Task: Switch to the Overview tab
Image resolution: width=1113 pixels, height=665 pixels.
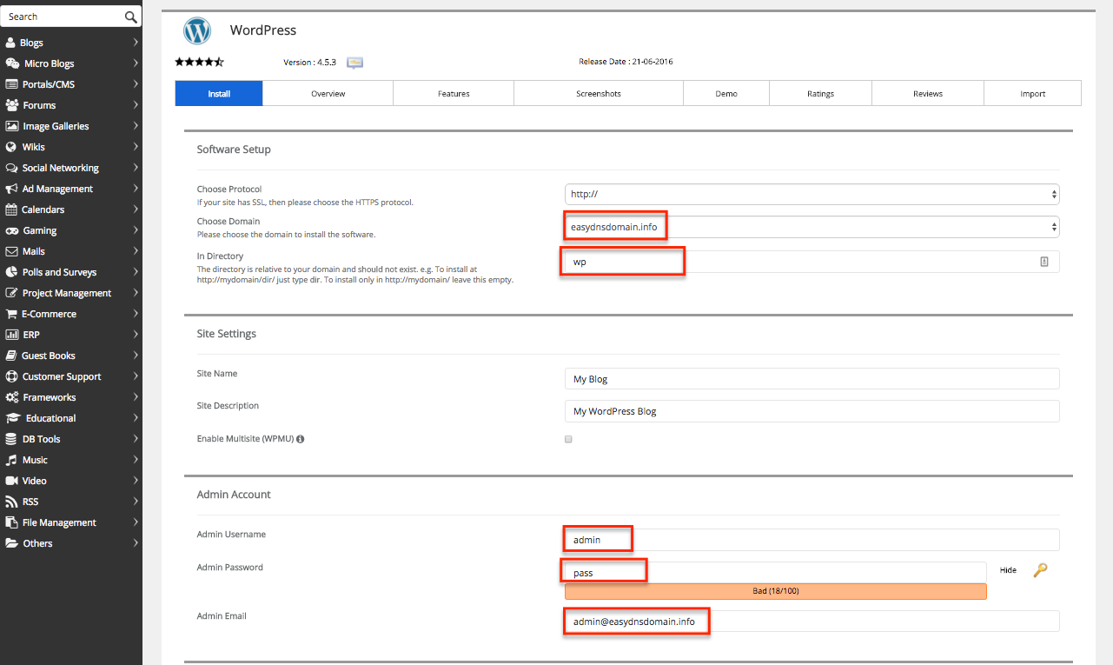Action: (x=328, y=93)
